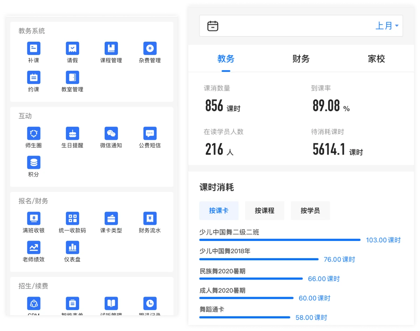Switch to the 教务 tab
420x331 pixels.
pos(226,59)
